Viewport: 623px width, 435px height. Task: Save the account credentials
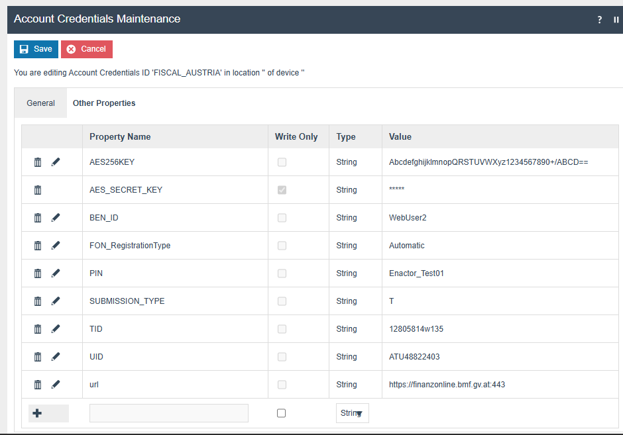click(x=36, y=49)
